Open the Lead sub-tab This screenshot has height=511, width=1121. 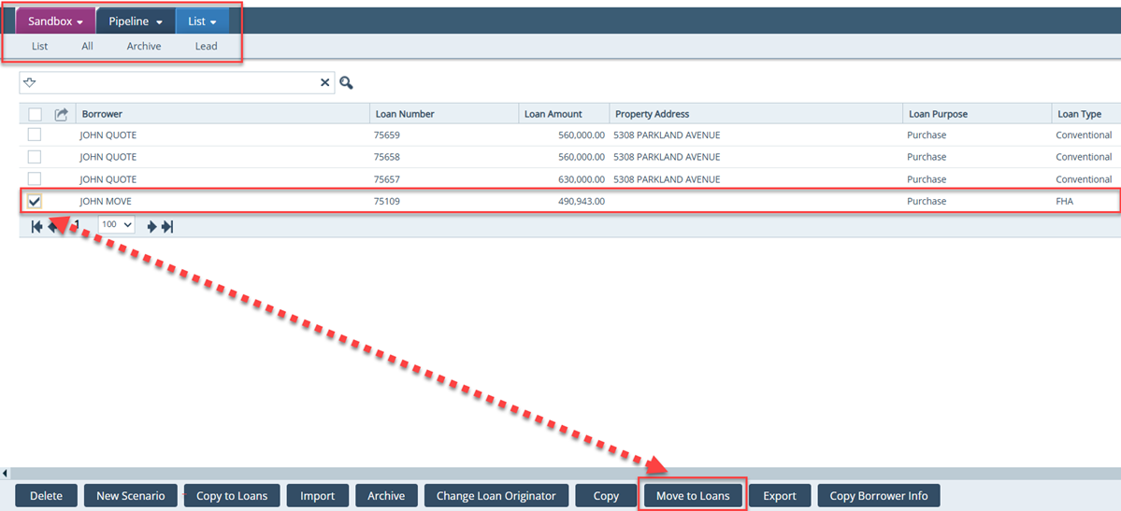coord(206,46)
